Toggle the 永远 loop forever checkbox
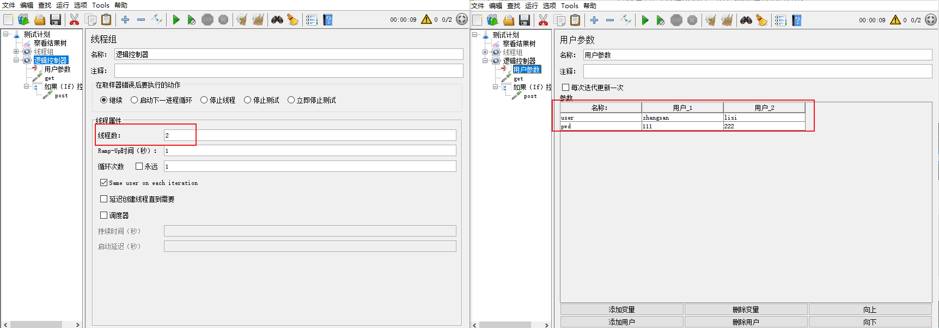Viewport: 939px width, 328px height. [x=139, y=166]
